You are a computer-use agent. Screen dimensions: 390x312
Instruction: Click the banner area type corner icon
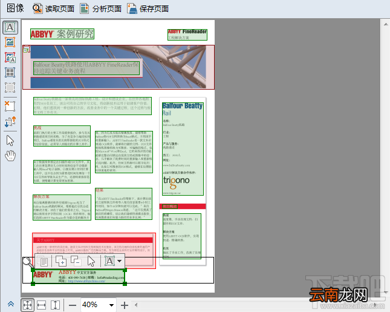(27, 49)
